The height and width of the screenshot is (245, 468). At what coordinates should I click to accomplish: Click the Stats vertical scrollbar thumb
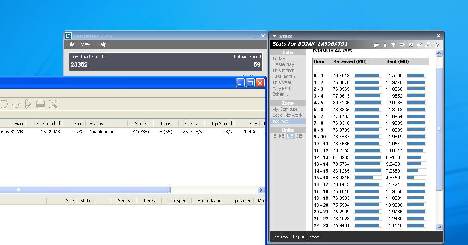pyautogui.click(x=439, y=129)
